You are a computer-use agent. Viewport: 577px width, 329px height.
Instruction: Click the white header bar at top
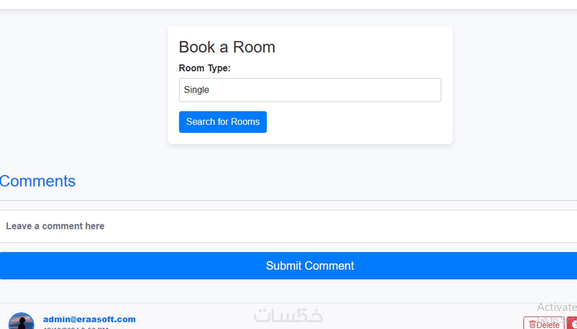click(x=288, y=4)
